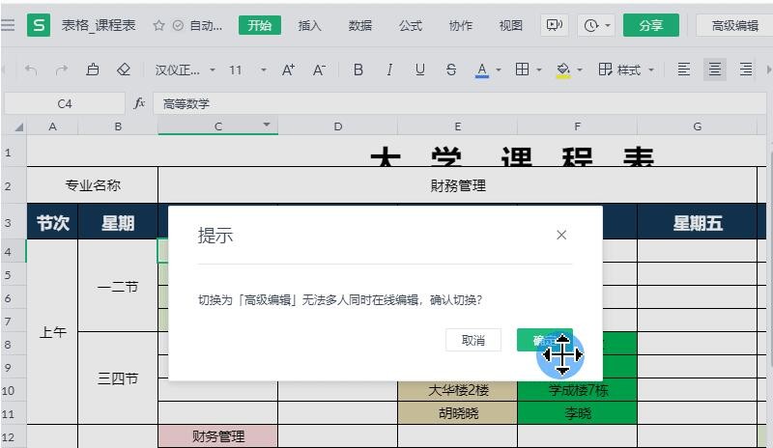
Task: Toggle italic text formatting
Action: pos(389,70)
